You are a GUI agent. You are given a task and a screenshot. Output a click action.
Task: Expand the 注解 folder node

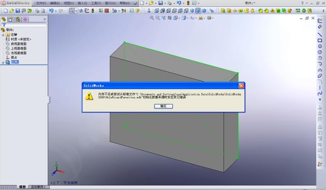3,35
